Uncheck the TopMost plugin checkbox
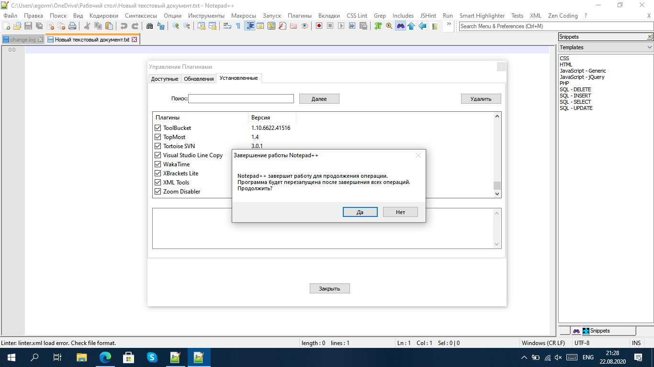The image size is (654, 367). 158,137
